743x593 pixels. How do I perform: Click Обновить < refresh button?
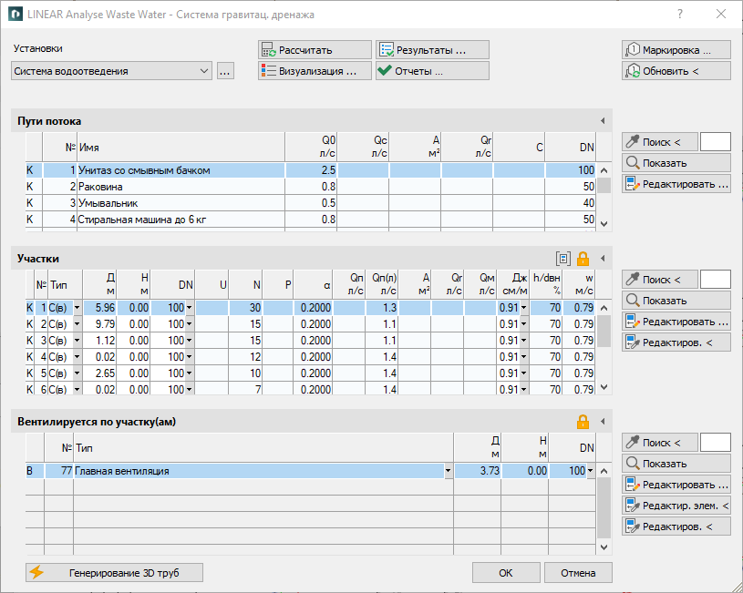pos(676,71)
